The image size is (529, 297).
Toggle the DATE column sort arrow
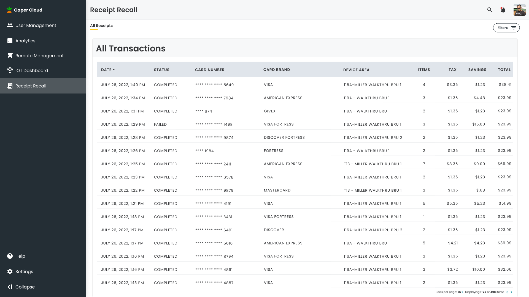[114, 70]
